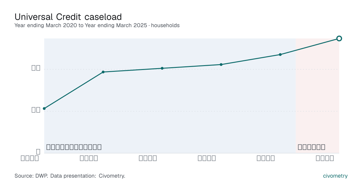Screen dimensions: 363x190
Task: Click the subtitle mentioning households
Action: tap(97, 25)
